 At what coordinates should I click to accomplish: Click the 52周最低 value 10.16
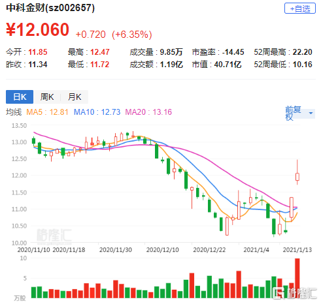303,65
